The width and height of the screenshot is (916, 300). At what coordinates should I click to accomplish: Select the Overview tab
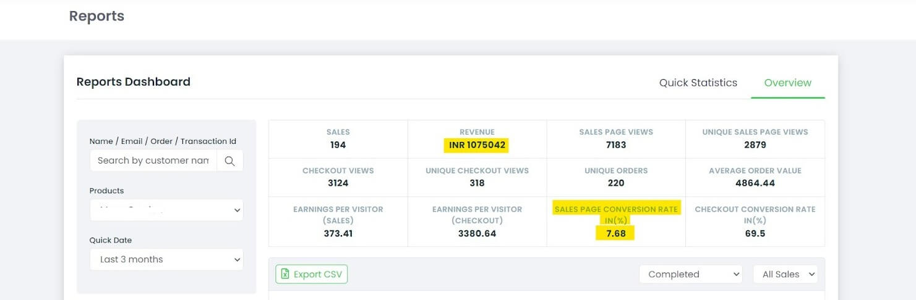pos(787,83)
